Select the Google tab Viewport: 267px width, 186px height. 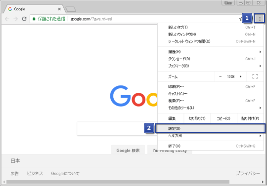tap(34, 9)
